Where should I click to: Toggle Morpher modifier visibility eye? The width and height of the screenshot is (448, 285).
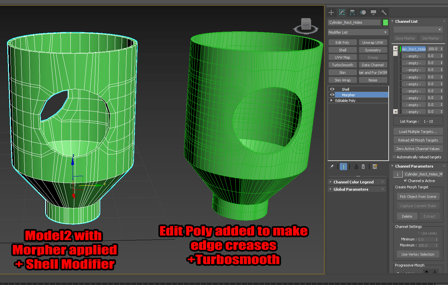coord(332,95)
